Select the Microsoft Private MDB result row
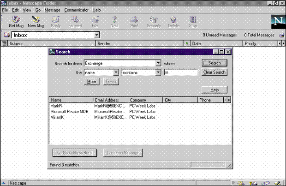286x186 pixels. pyautogui.click(x=140, y=112)
